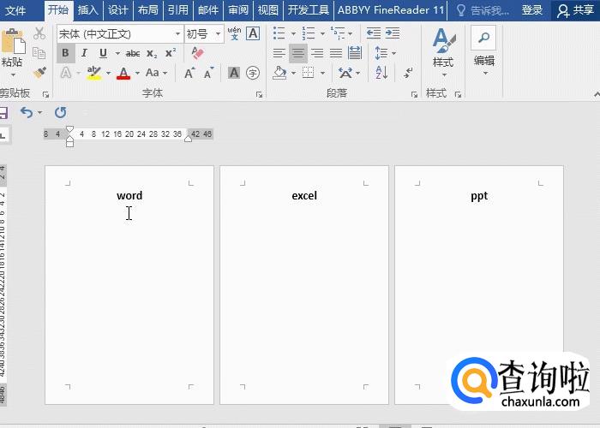Image resolution: width=600 pixels, height=428 pixels.
Task: Click the red font color swatch
Action: pos(123,74)
